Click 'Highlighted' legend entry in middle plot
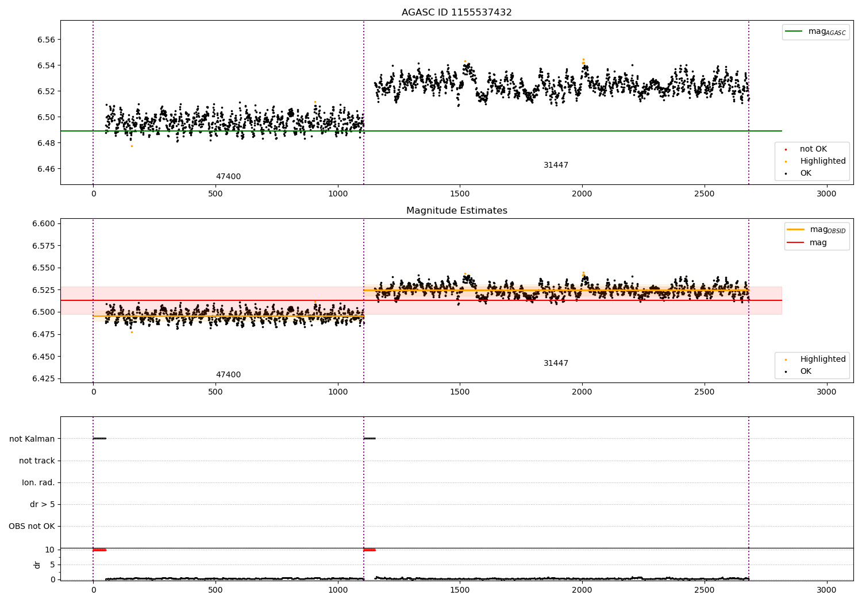The width and height of the screenshot is (862, 603). 815,359
